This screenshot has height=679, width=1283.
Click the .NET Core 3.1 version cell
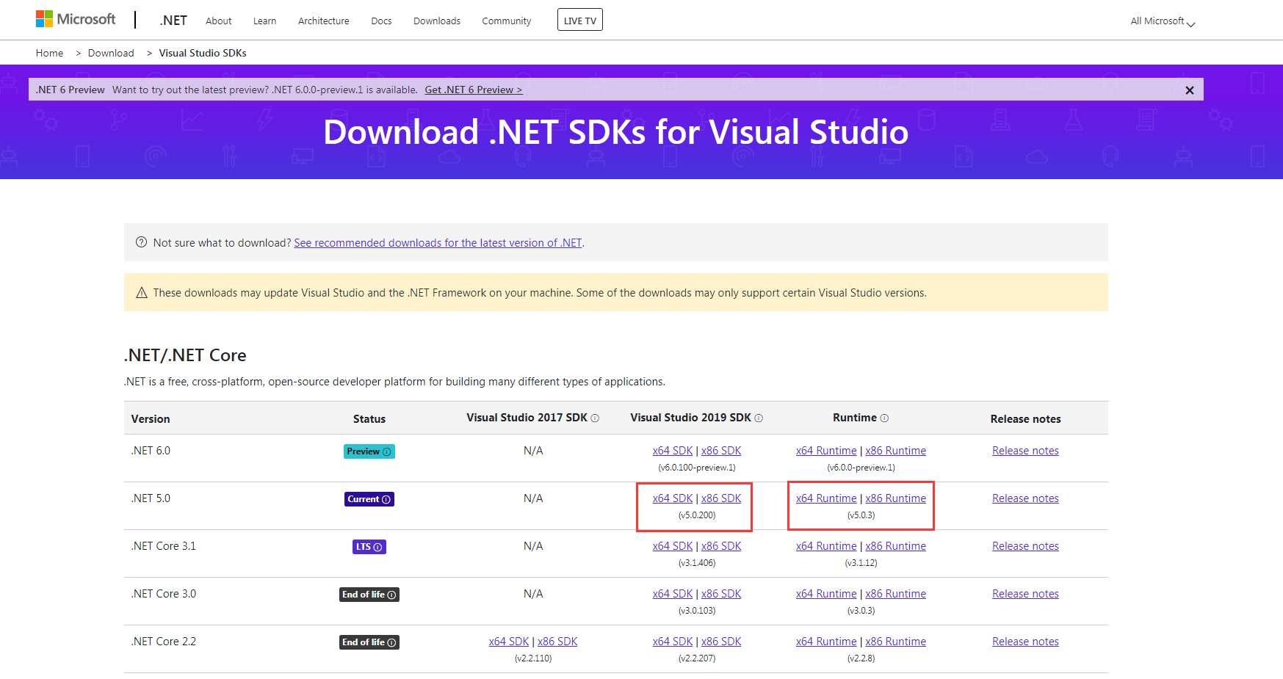[164, 546]
